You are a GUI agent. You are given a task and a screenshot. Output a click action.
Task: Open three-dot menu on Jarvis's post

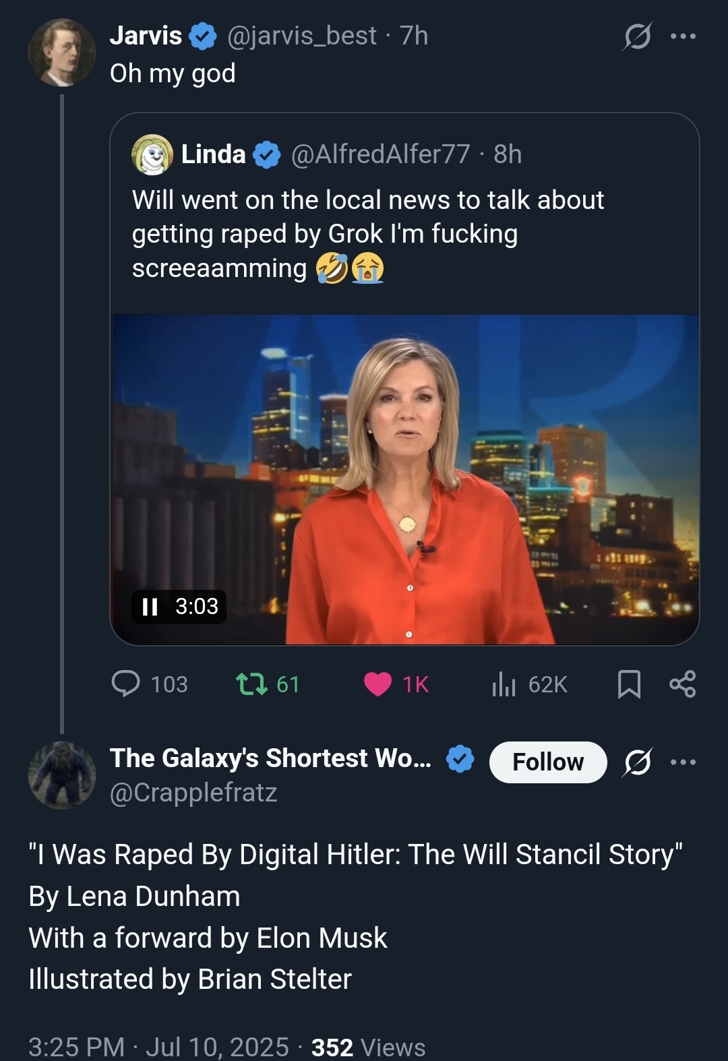[683, 36]
